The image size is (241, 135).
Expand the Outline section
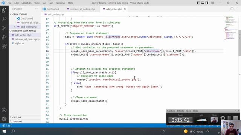tap(17, 117)
